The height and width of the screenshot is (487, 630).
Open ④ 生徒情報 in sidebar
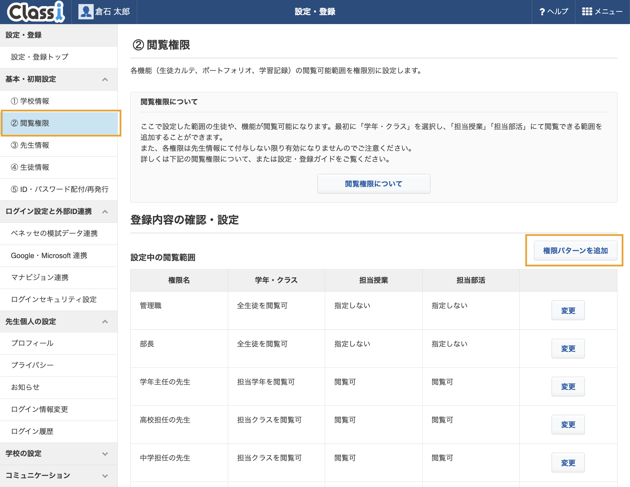point(59,168)
